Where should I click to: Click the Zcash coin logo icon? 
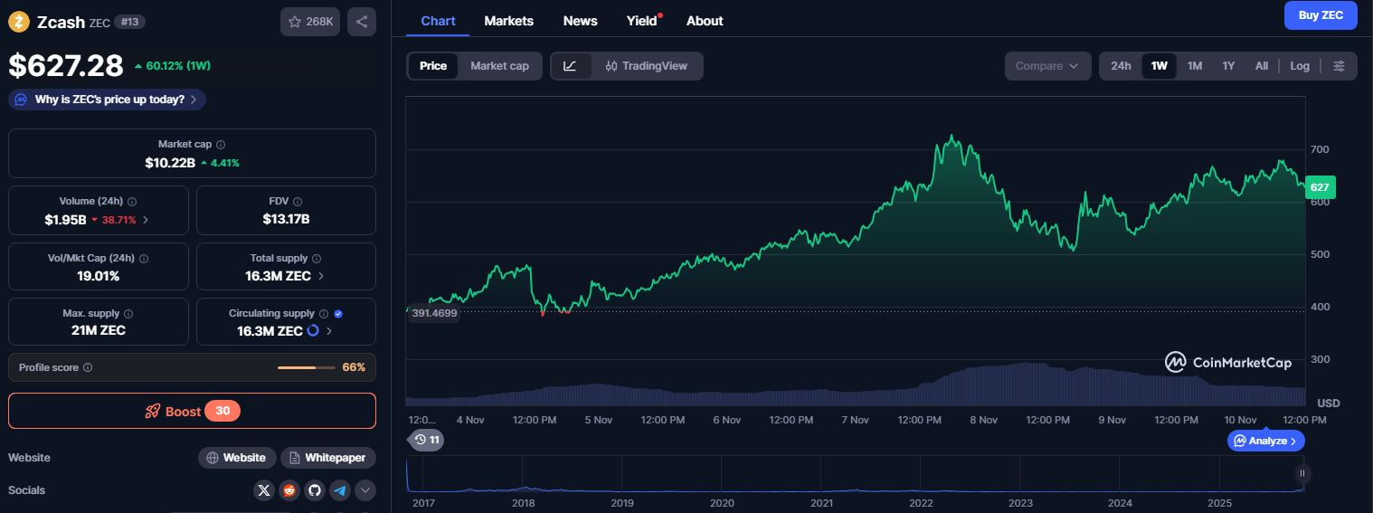pyautogui.click(x=18, y=22)
